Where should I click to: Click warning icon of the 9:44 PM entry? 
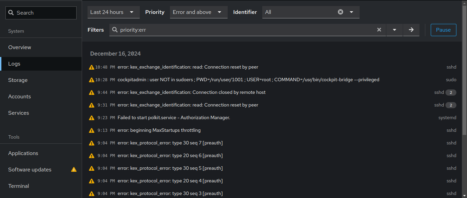pyautogui.click(x=92, y=92)
